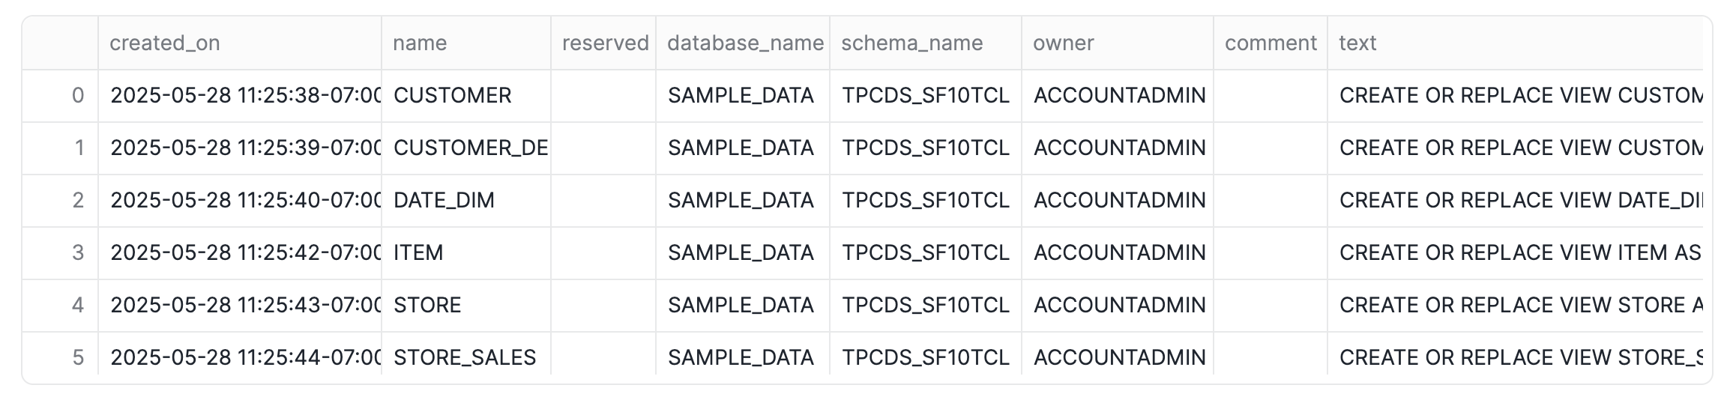Click the CUSTOMER name cell

(466, 96)
